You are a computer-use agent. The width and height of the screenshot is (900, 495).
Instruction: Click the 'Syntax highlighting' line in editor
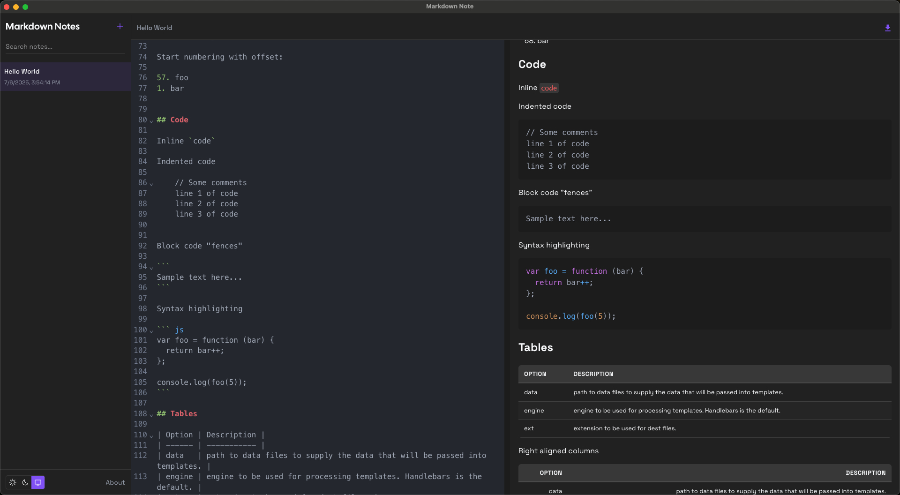(x=200, y=308)
